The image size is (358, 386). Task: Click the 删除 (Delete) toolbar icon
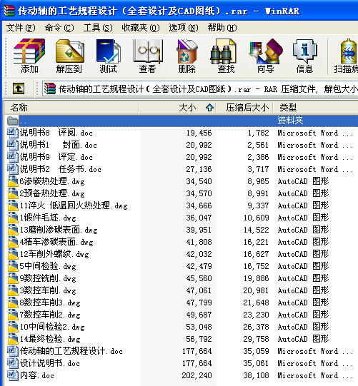click(x=187, y=56)
